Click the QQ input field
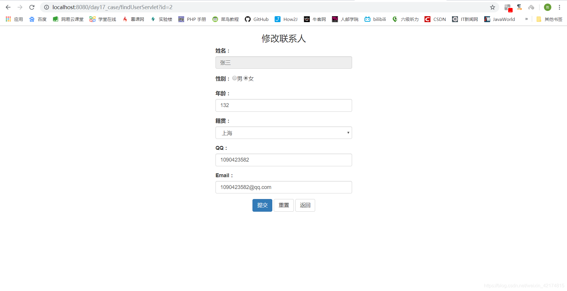 (x=284, y=160)
